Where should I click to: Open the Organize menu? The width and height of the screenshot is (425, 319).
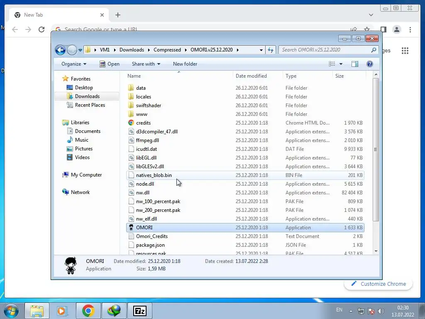[x=74, y=64]
